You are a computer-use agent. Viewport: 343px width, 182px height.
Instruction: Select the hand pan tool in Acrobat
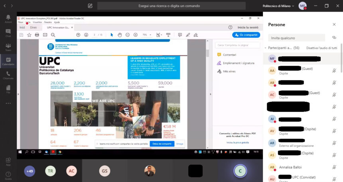tap(120, 35)
